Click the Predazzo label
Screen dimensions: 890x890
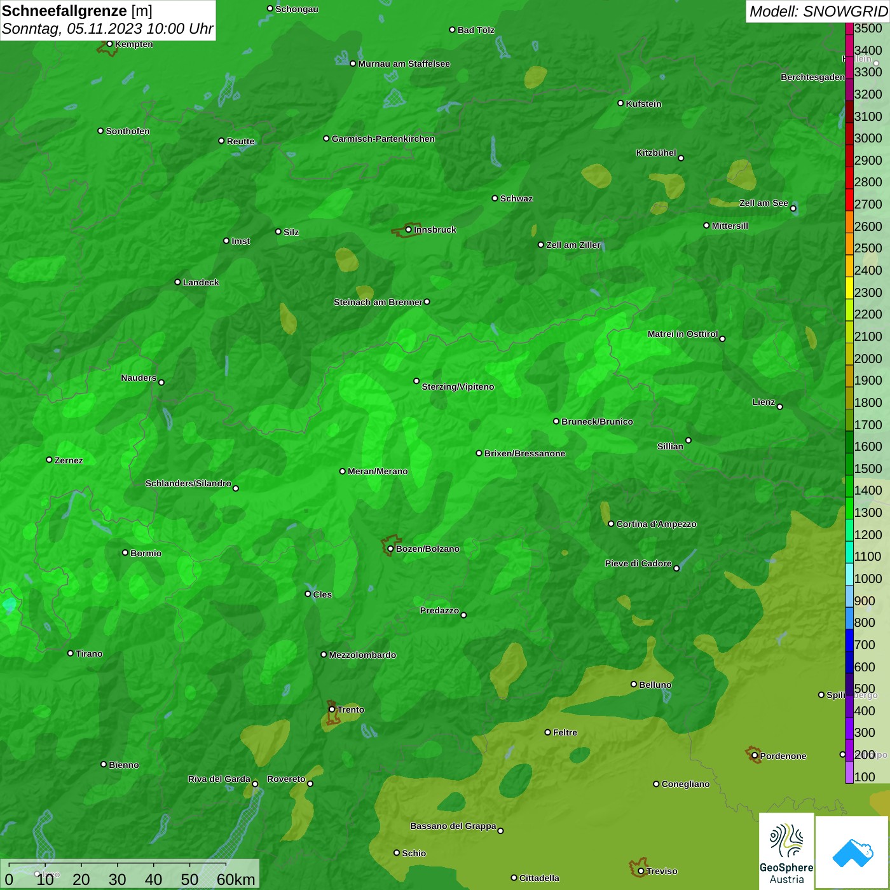click(x=439, y=610)
